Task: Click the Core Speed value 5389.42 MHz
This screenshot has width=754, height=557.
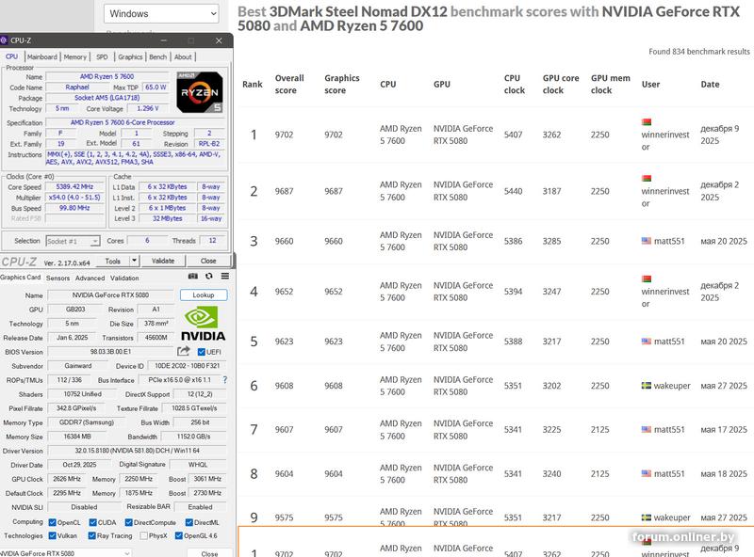Action: [74, 187]
